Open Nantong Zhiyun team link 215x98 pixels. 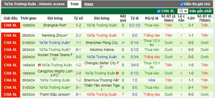pos(54,36)
